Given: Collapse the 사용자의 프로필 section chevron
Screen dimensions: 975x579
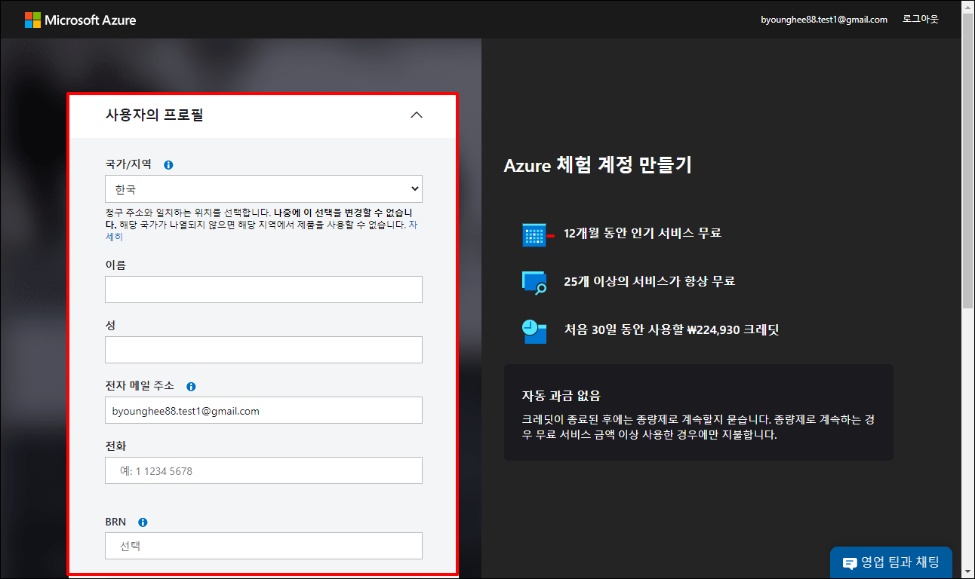Looking at the screenshot, I should click(416, 115).
